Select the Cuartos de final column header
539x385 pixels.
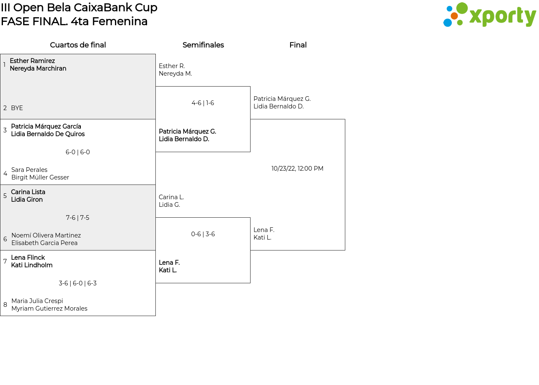coord(78,45)
